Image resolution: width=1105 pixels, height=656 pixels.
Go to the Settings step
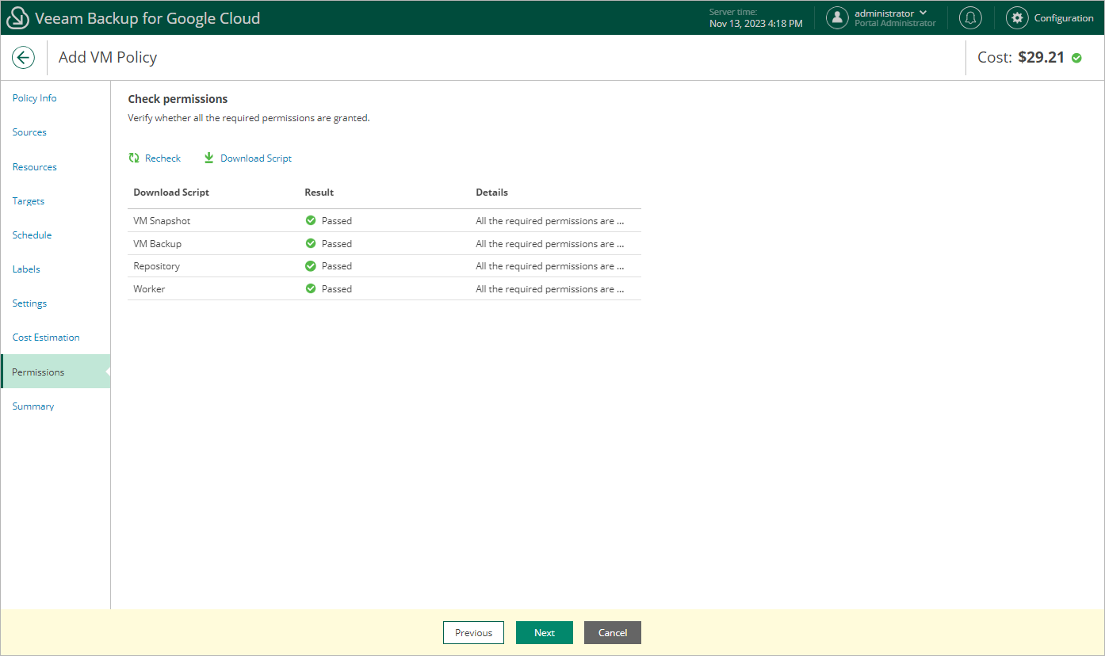click(x=29, y=303)
